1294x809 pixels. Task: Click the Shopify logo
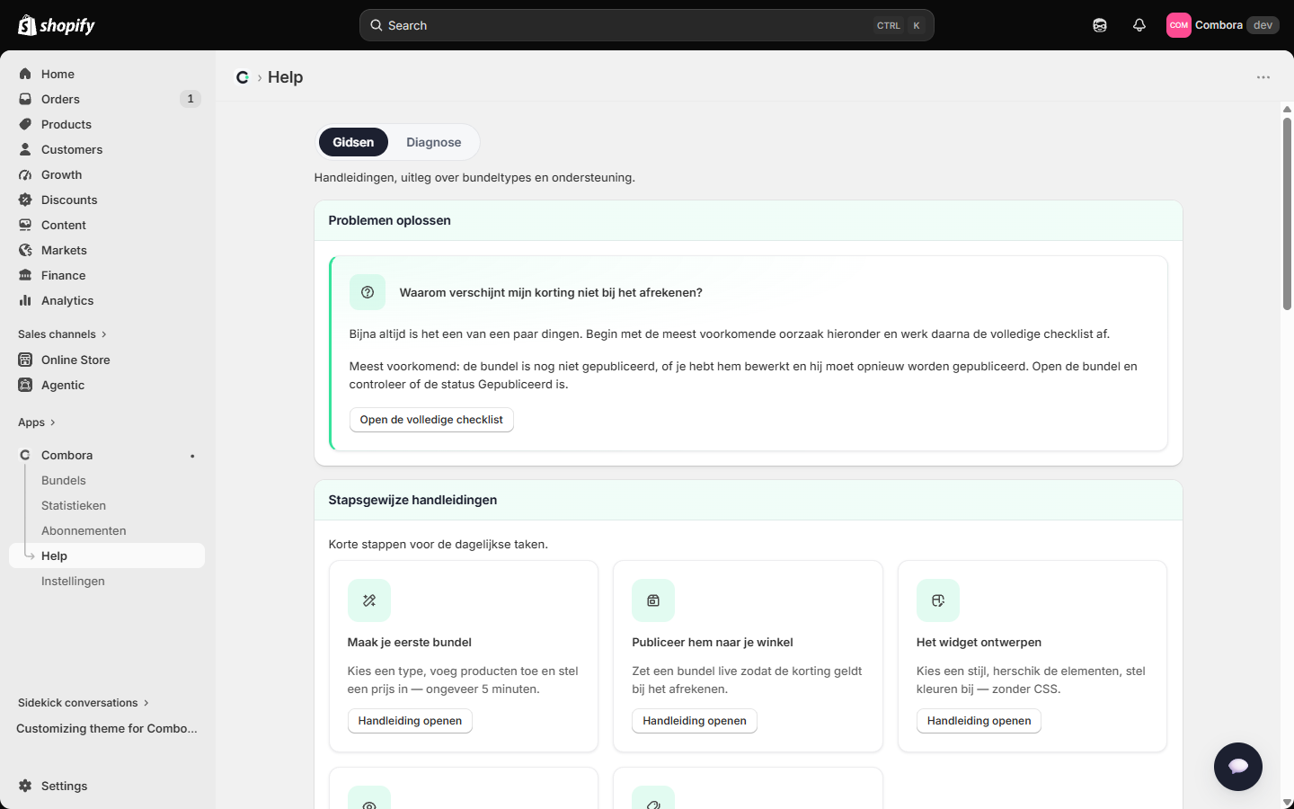pyautogui.click(x=56, y=25)
